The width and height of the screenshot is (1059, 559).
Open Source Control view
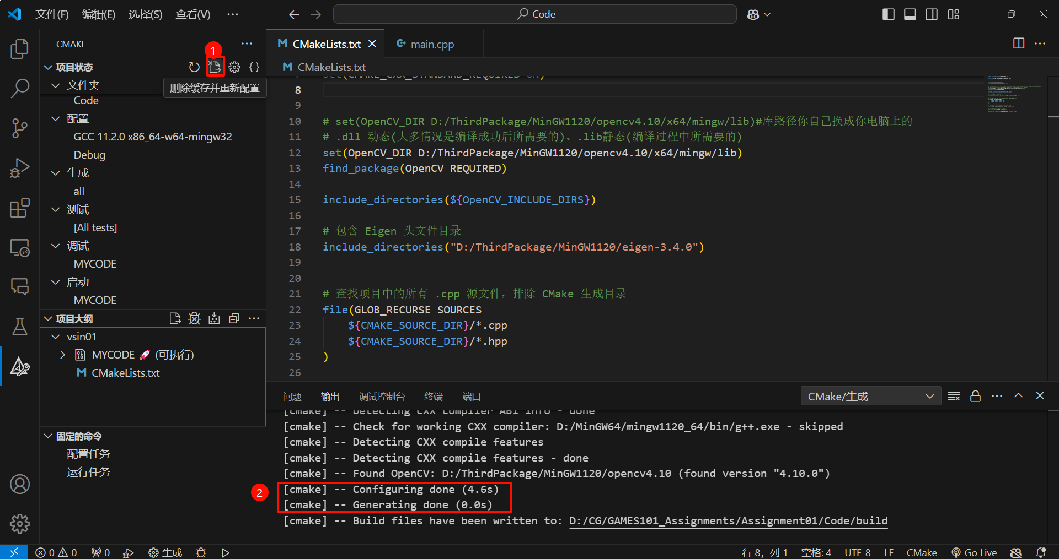click(20, 128)
